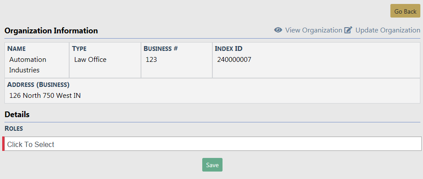
Task: Select the 'Automation Industries' name value
Action: [x=28, y=64]
